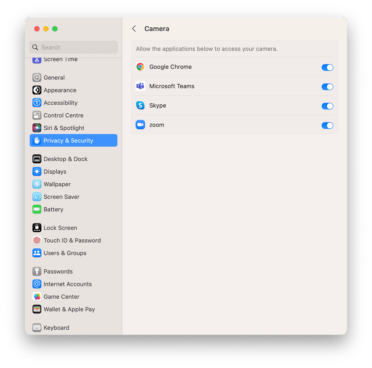Click the Battery settings icon
Screen dimensions: 372x368
coord(37,209)
